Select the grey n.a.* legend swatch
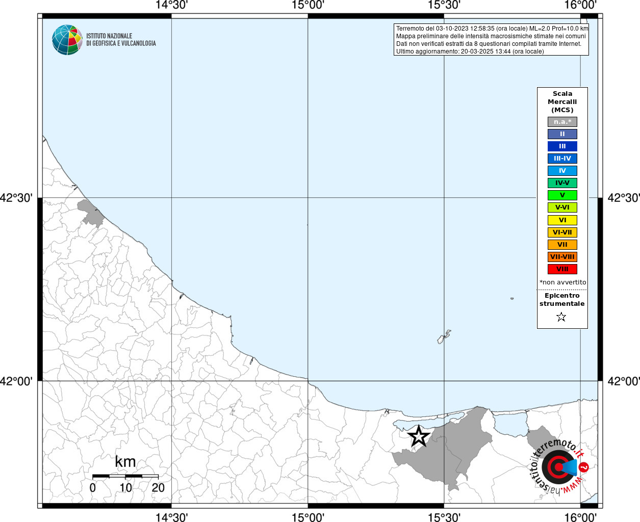 click(562, 122)
